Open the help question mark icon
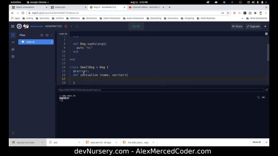 click(x=13, y=133)
